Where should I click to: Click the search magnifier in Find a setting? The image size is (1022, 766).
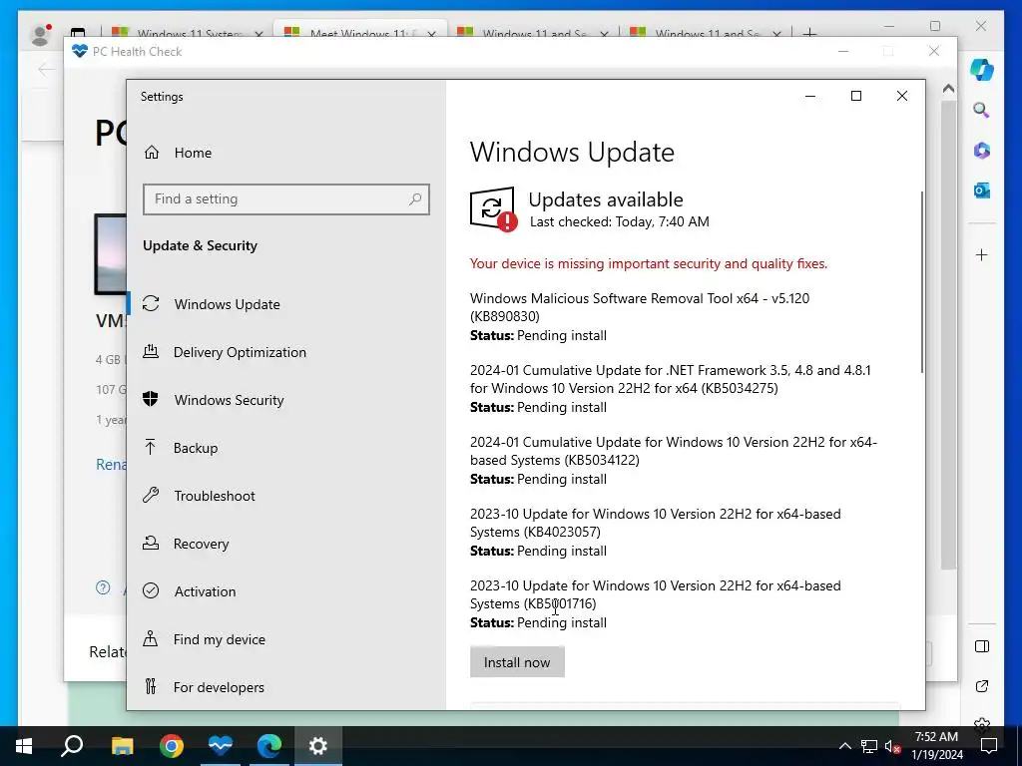tap(415, 199)
